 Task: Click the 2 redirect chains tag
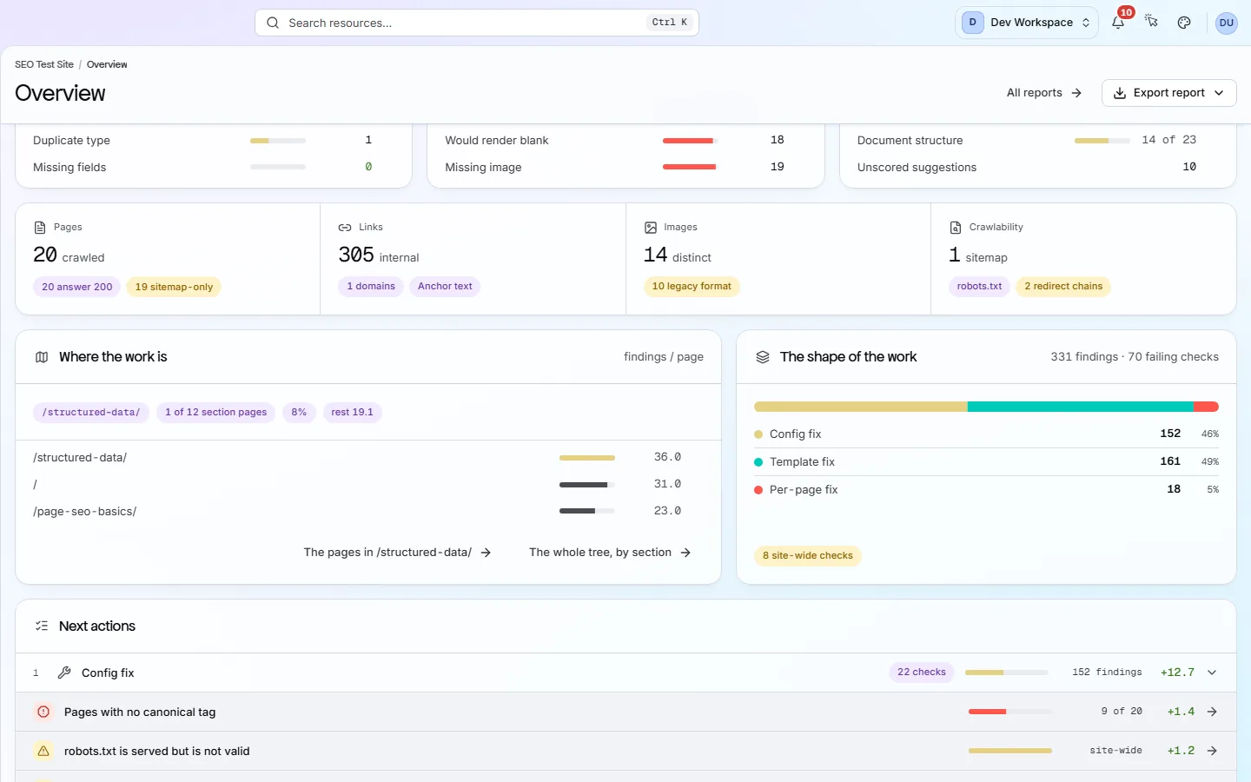click(1063, 287)
